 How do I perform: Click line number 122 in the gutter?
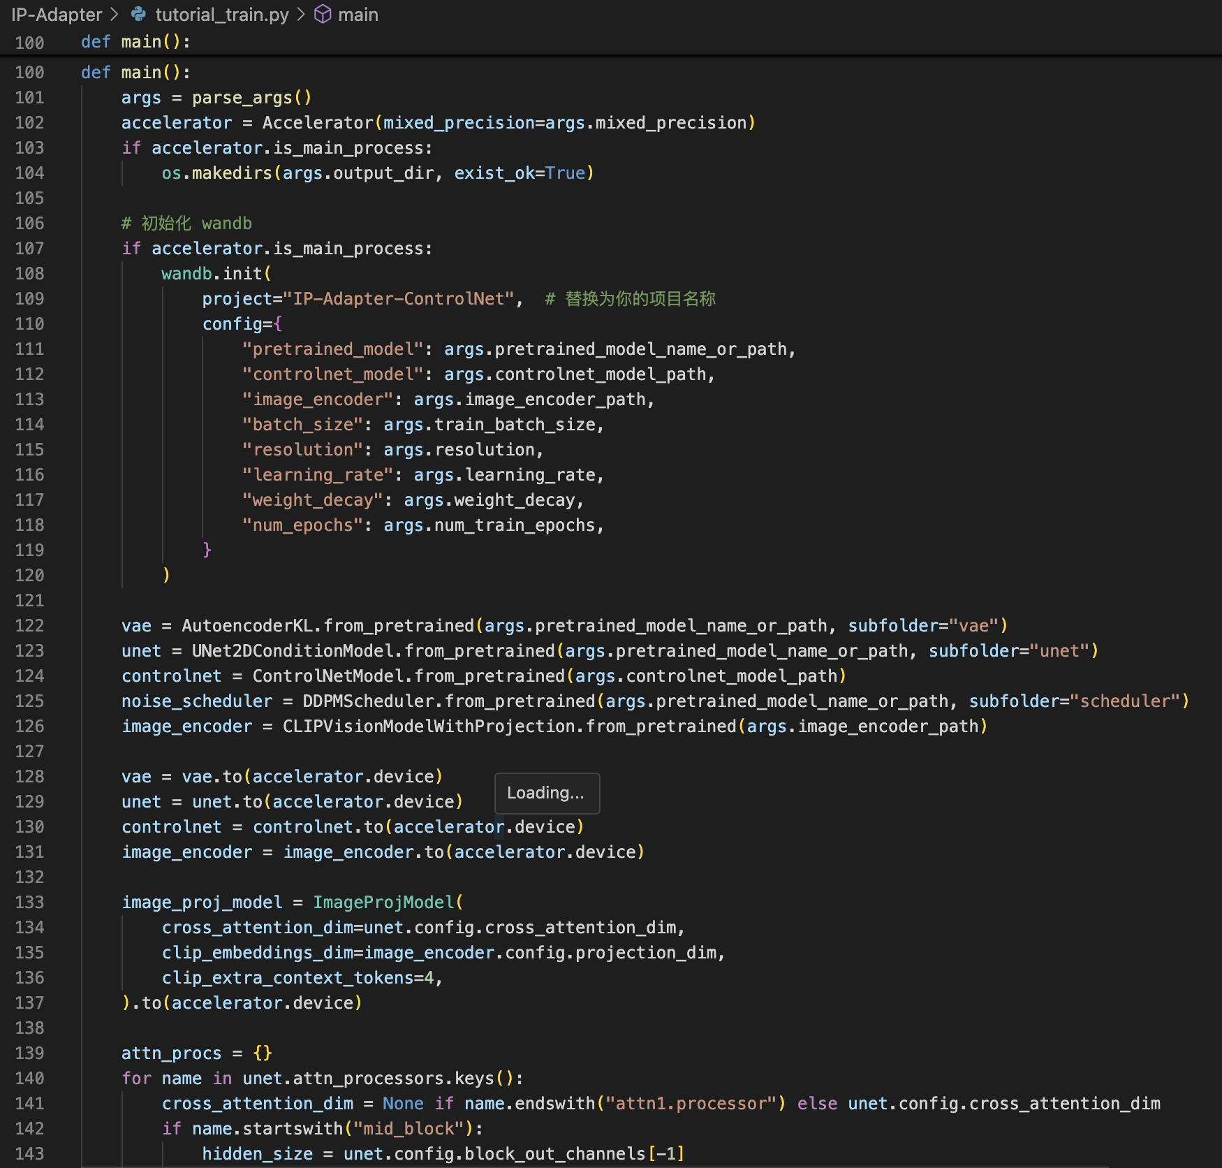click(29, 626)
